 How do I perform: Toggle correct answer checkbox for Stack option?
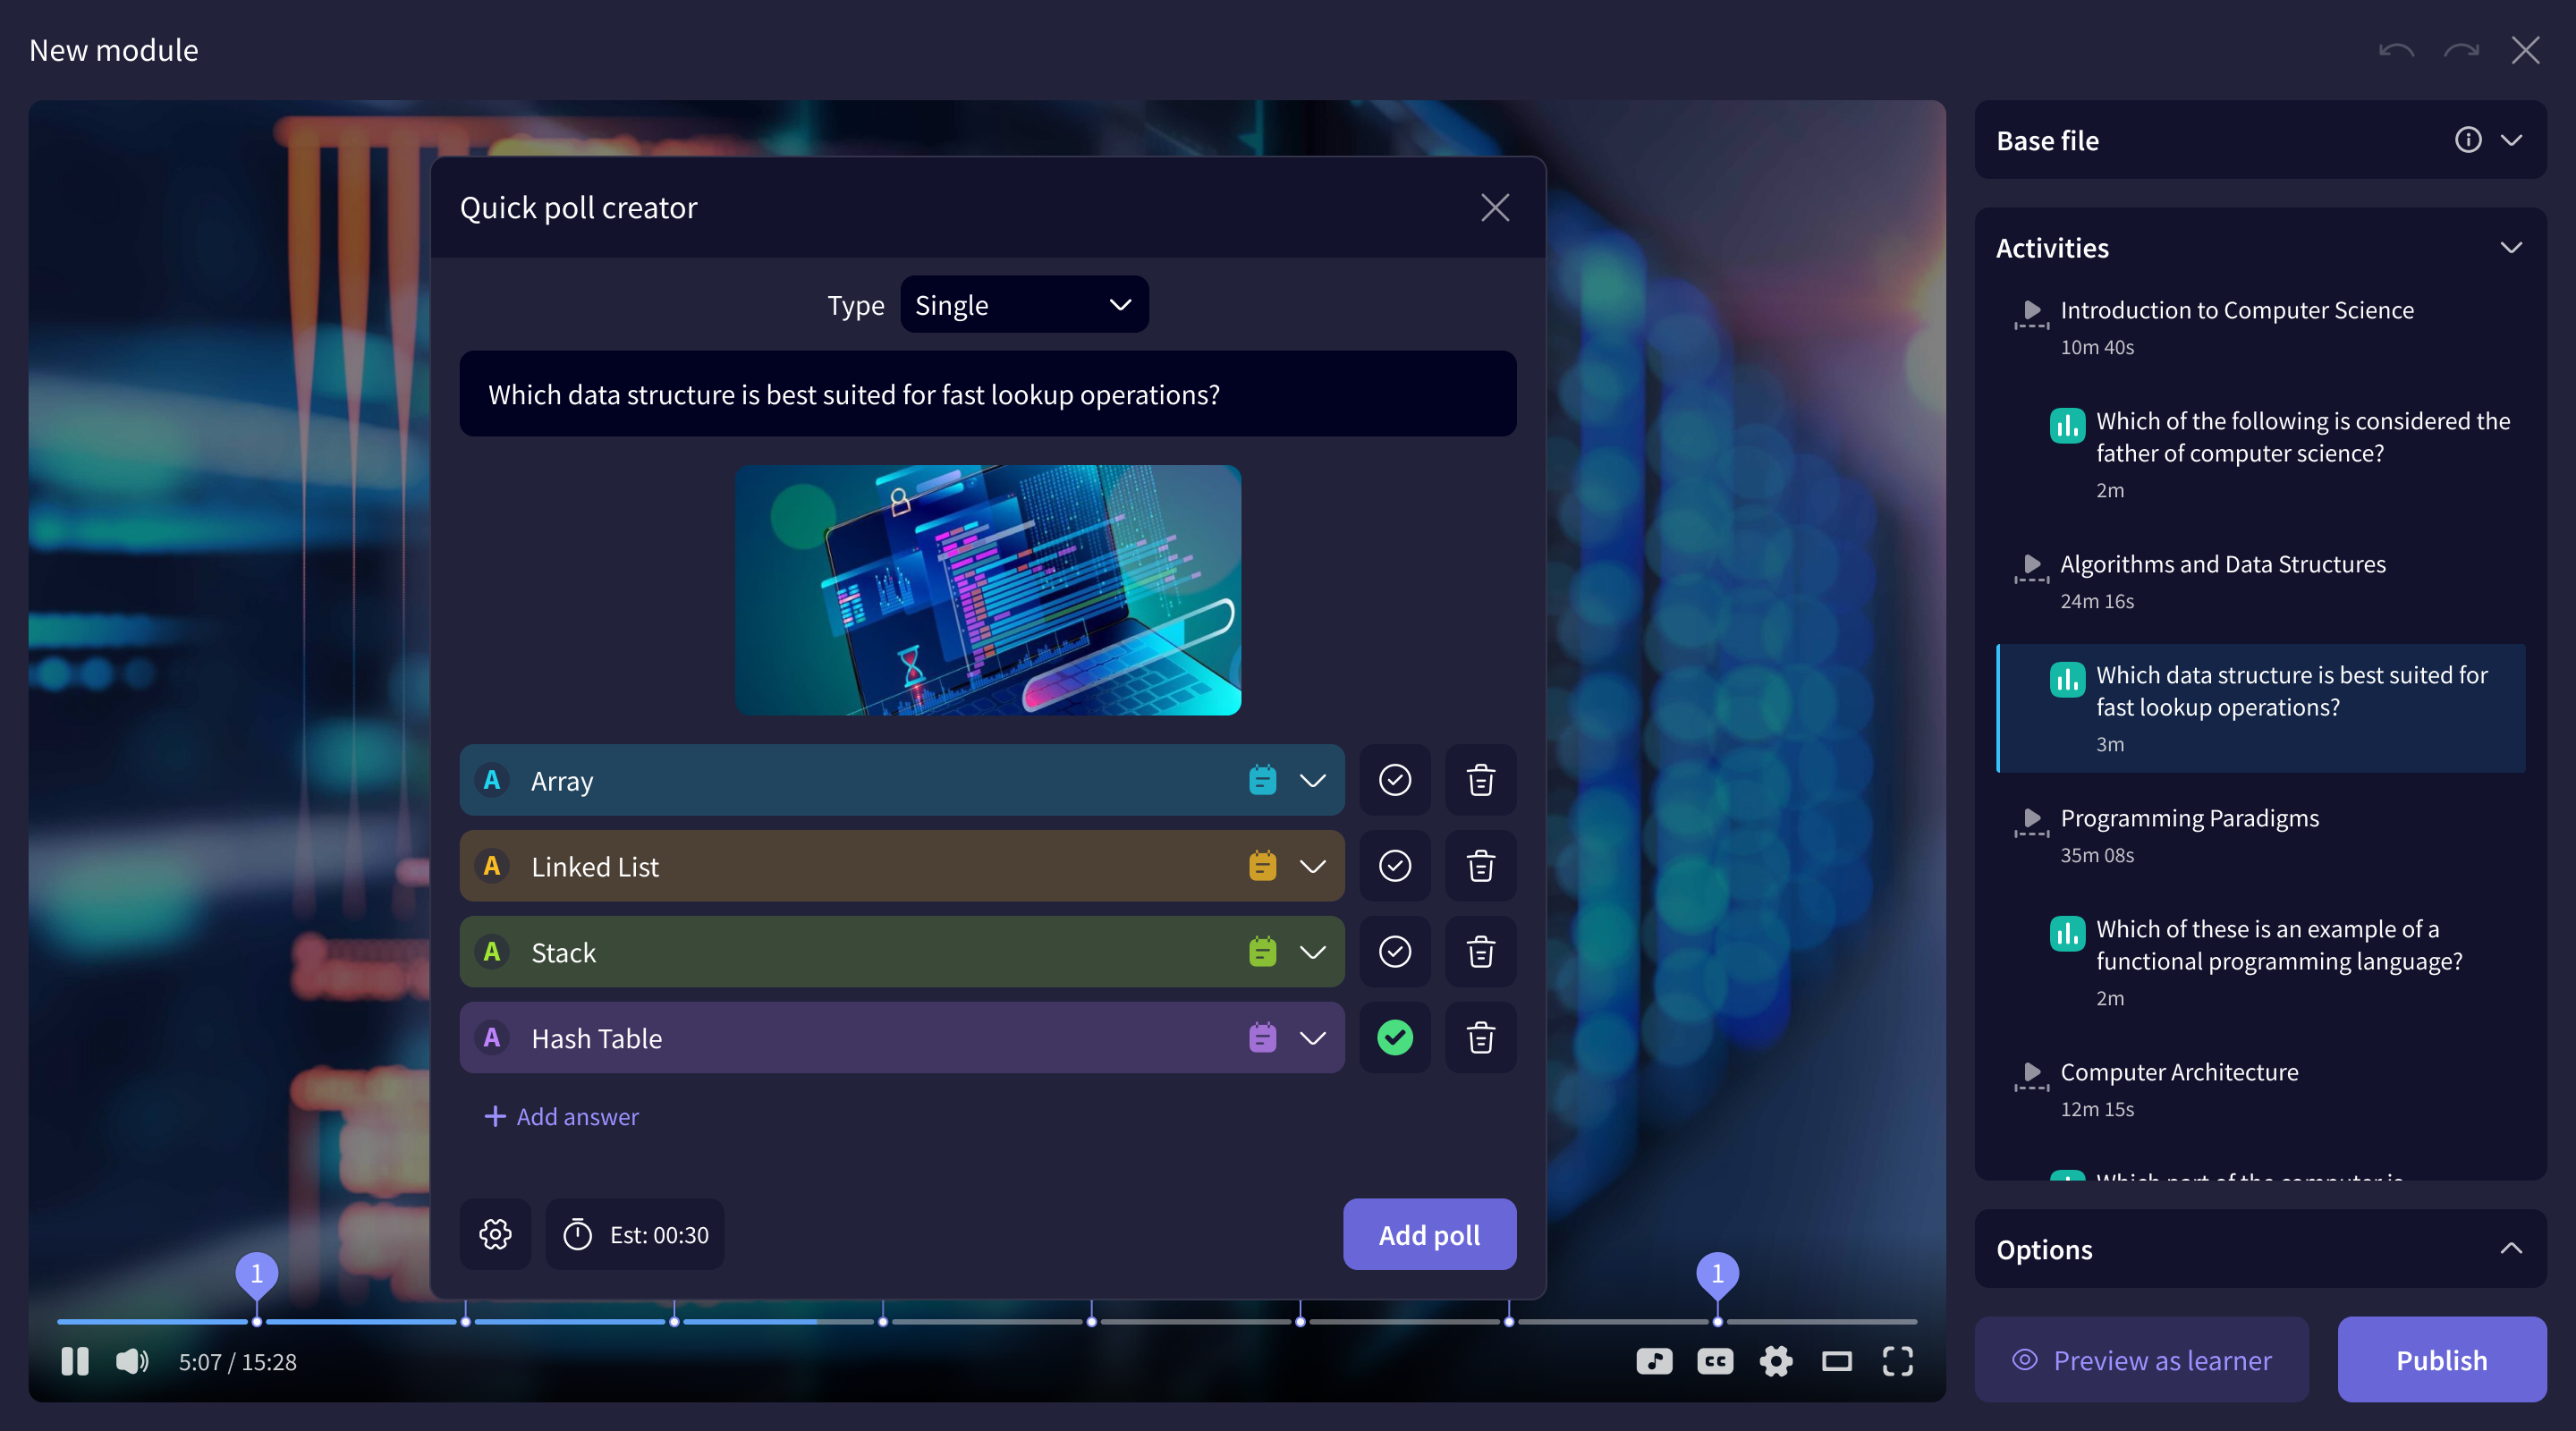(x=1394, y=952)
